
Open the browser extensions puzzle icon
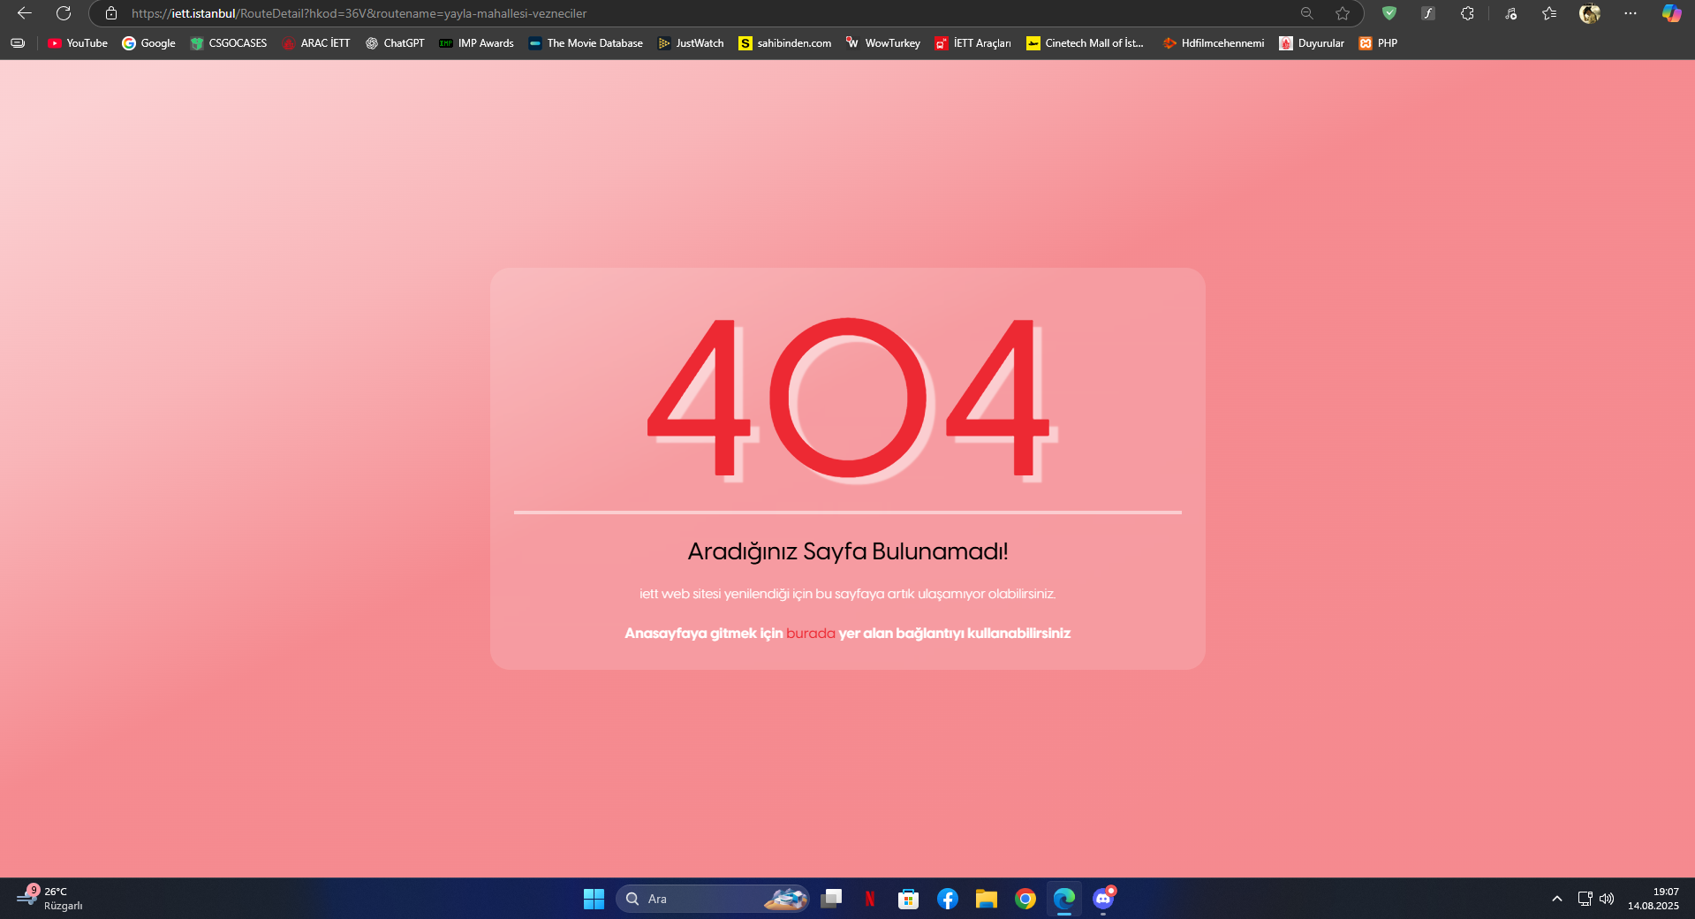pyautogui.click(x=1467, y=13)
